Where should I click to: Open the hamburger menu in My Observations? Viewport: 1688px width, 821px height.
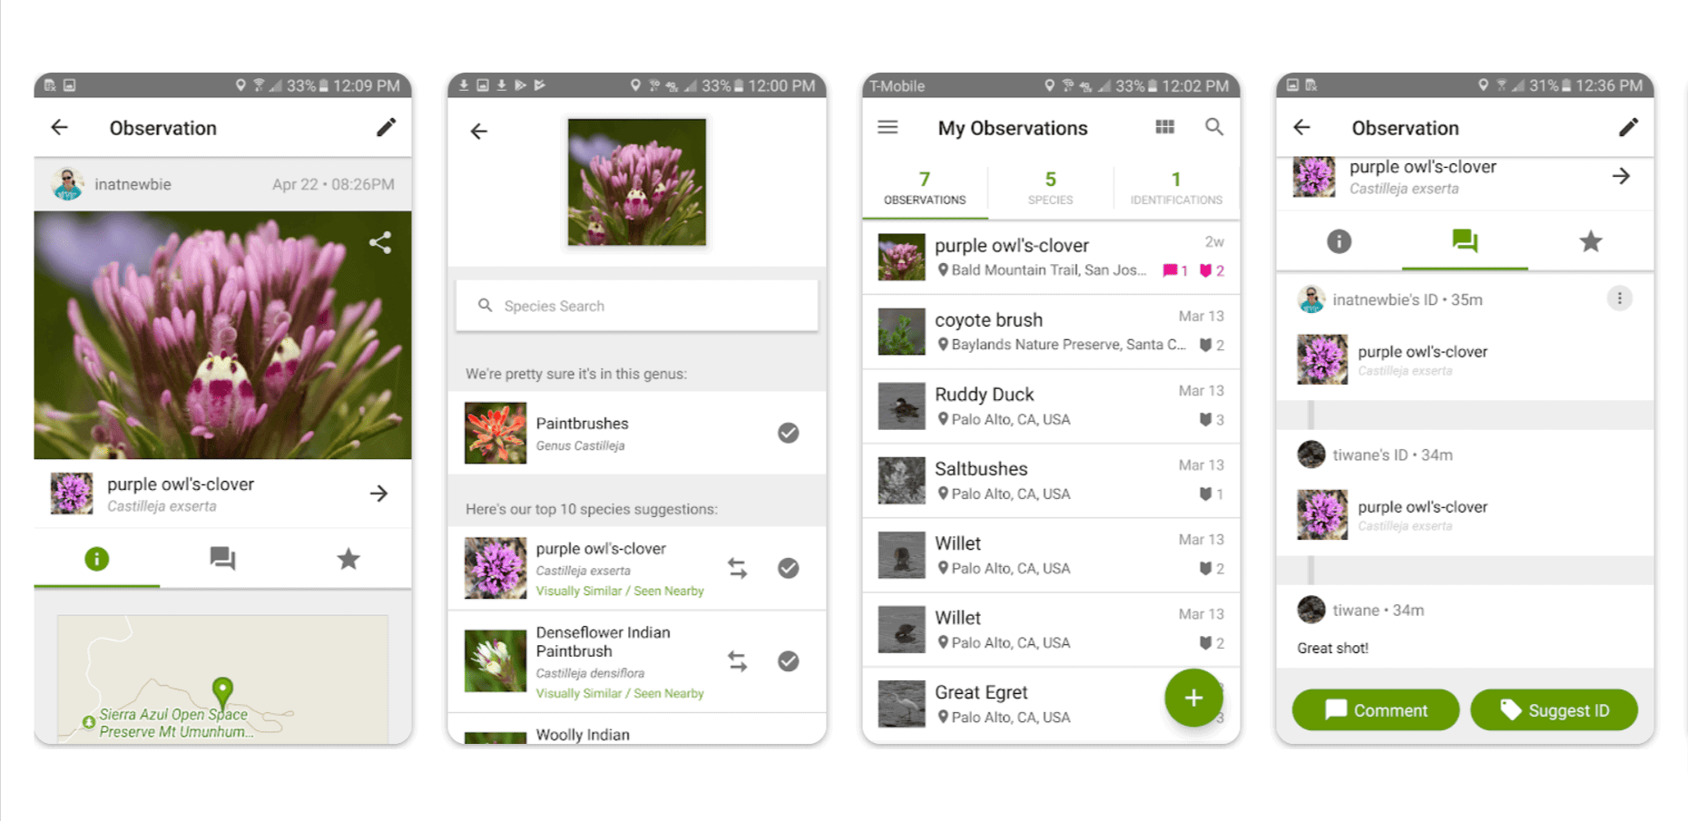click(888, 127)
